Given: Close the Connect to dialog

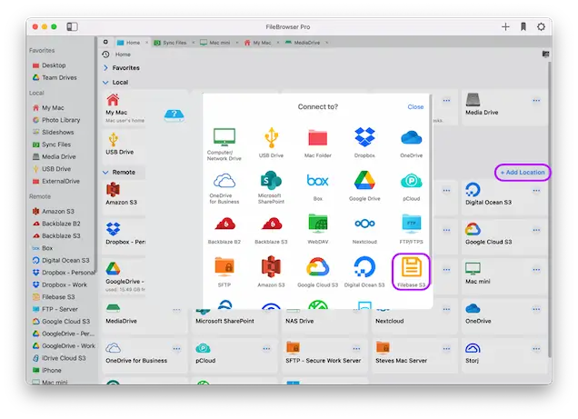Looking at the screenshot, I should pyautogui.click(x=415, y=107).
